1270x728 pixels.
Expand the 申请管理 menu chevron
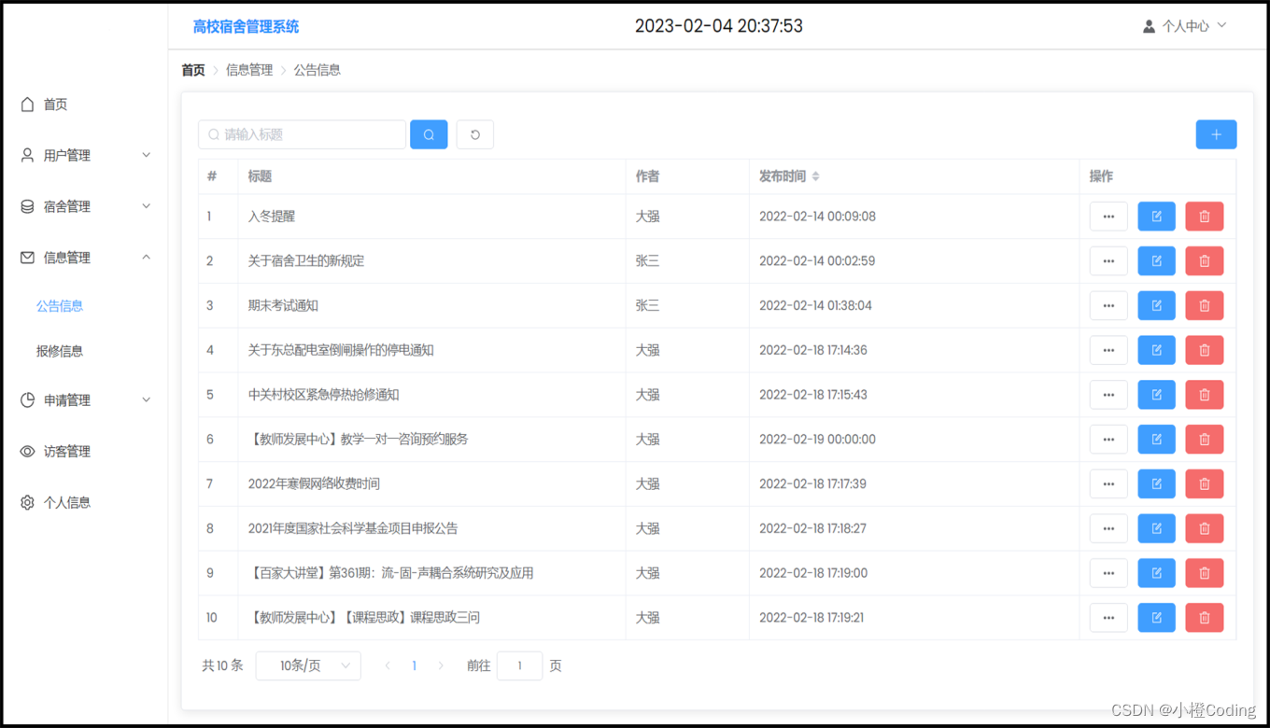[147, 399]
